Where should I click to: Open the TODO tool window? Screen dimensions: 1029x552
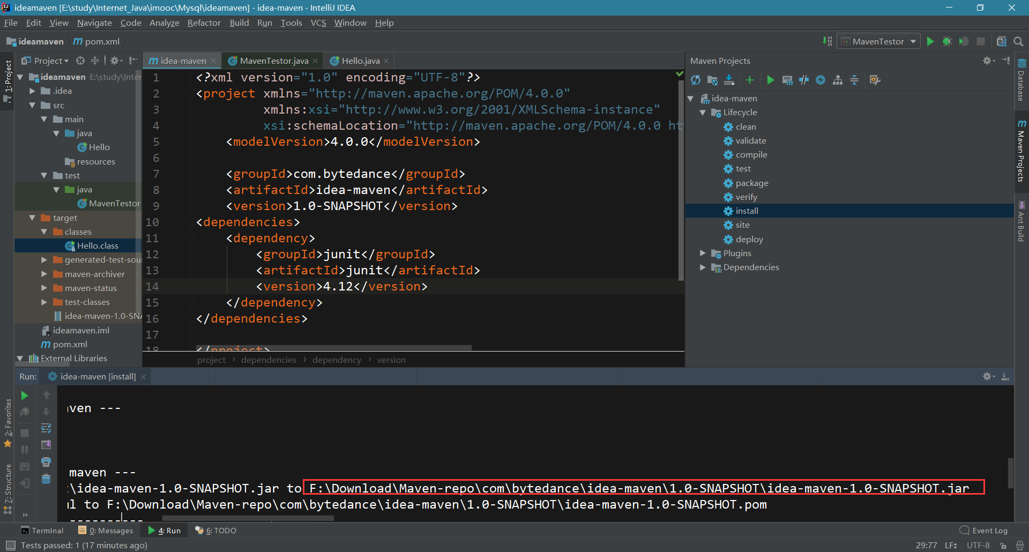[x=216, y=531]
